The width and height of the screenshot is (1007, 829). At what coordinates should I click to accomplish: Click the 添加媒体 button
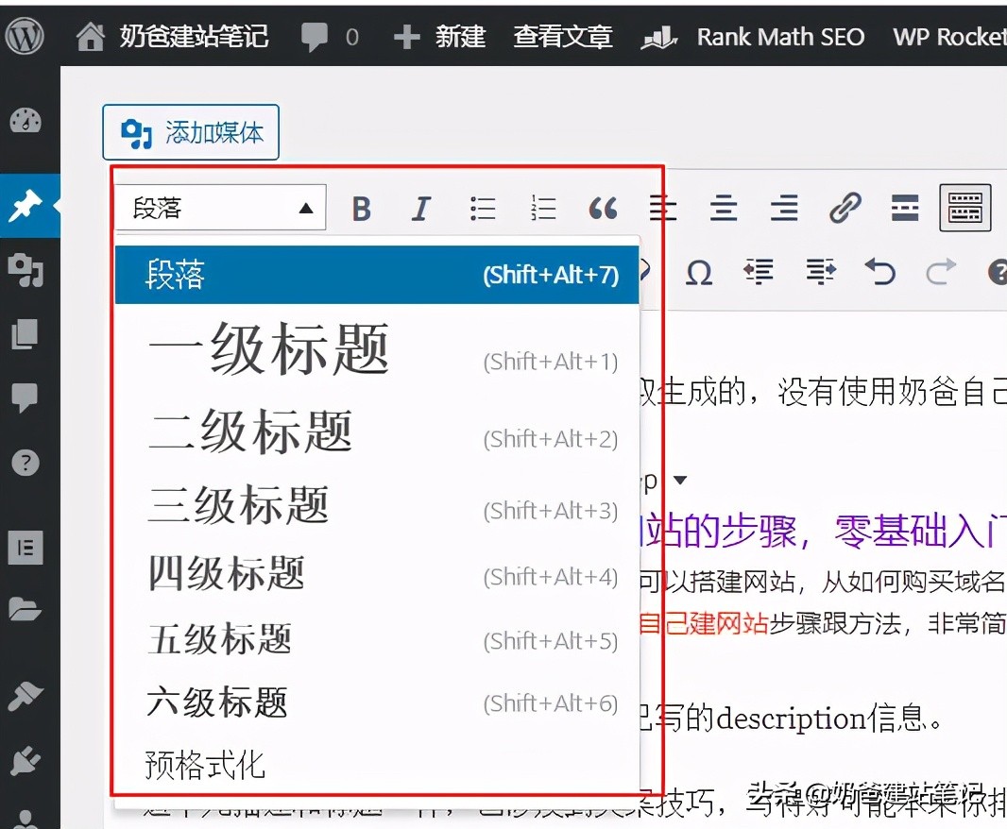click(x=190, y=132)
